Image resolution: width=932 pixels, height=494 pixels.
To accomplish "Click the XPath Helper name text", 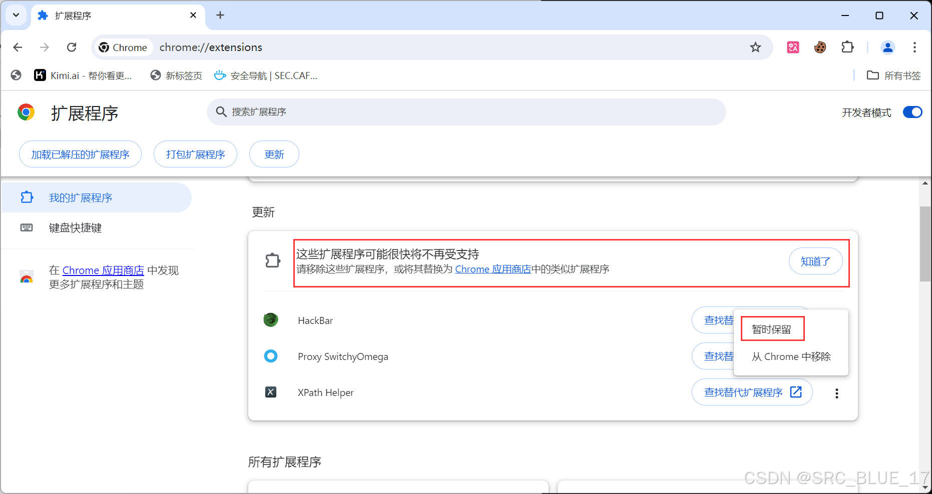I will tap(325, 392).
